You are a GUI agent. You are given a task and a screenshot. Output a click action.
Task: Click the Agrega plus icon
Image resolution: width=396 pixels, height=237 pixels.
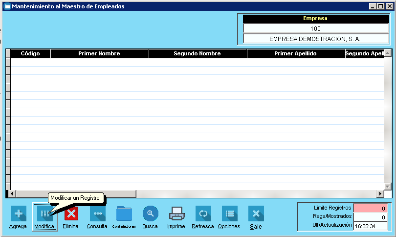click(x=19, y=213)
